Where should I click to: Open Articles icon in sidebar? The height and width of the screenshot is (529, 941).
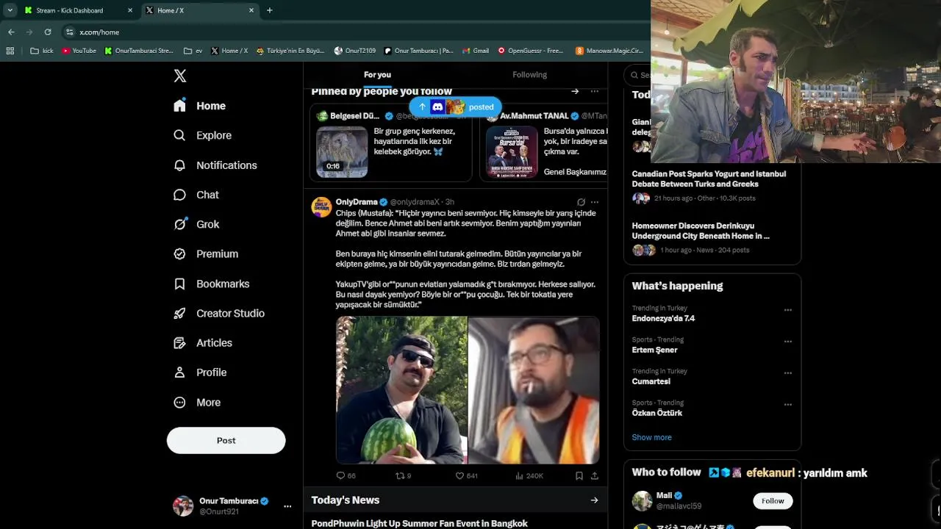pos(180,342)
